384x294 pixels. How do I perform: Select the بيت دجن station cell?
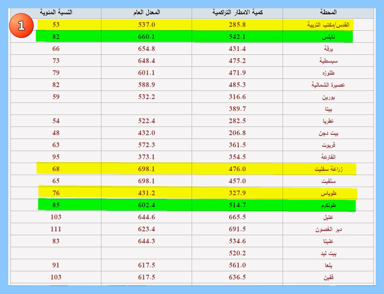tap(328, 133)
